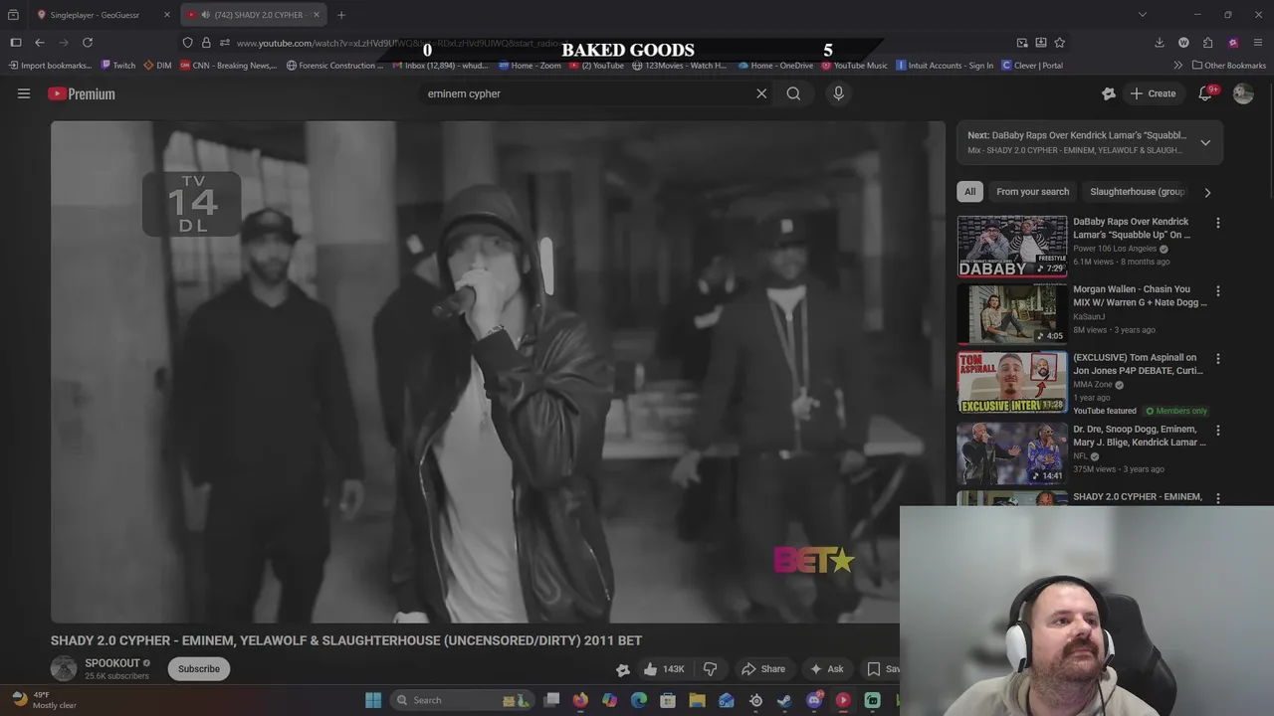1274x716 pixels.
Task: Open options menu for DaBaby video
Action: [x=1217, y=223]
